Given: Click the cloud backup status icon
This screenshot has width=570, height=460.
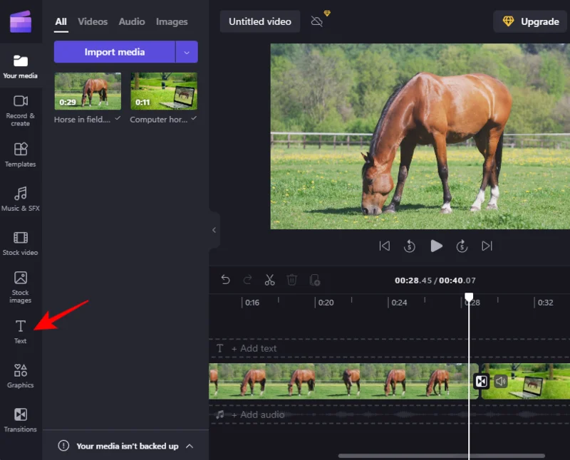Looking at the screenshot, I should (316, 21).
